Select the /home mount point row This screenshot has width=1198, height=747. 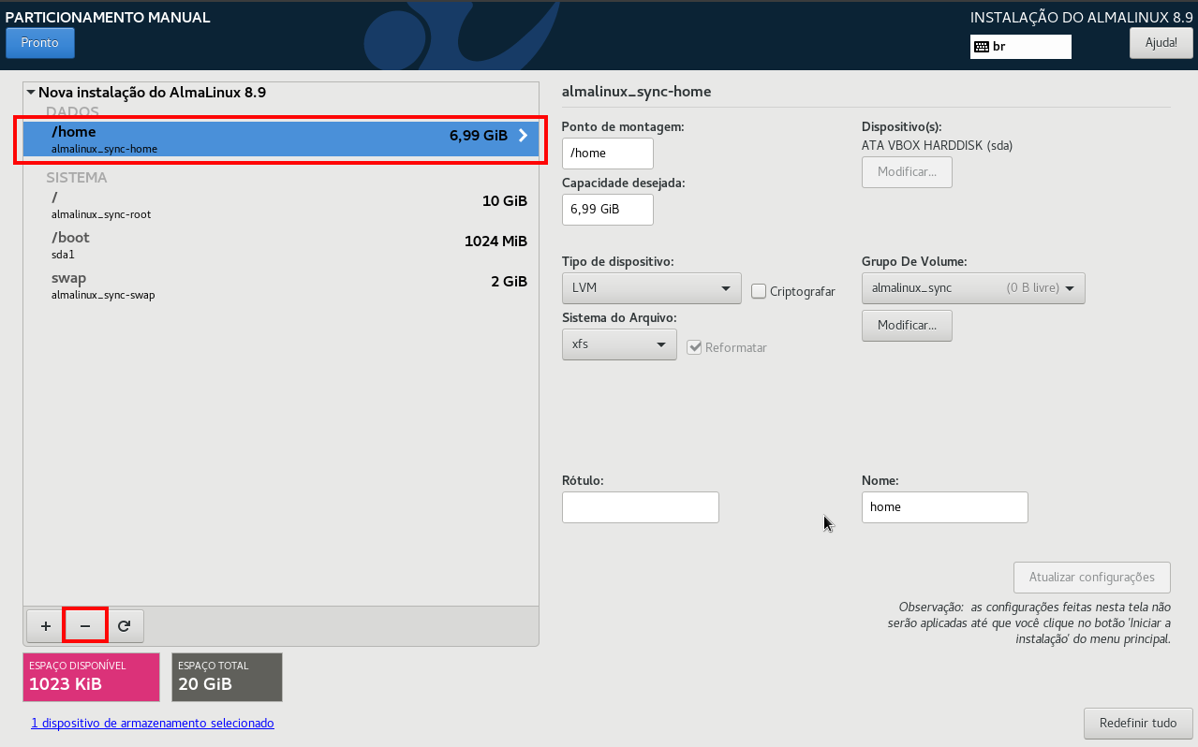281,139
